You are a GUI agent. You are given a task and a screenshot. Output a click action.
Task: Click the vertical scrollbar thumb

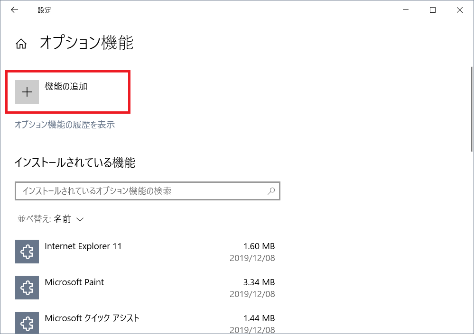tap(472, 109)
